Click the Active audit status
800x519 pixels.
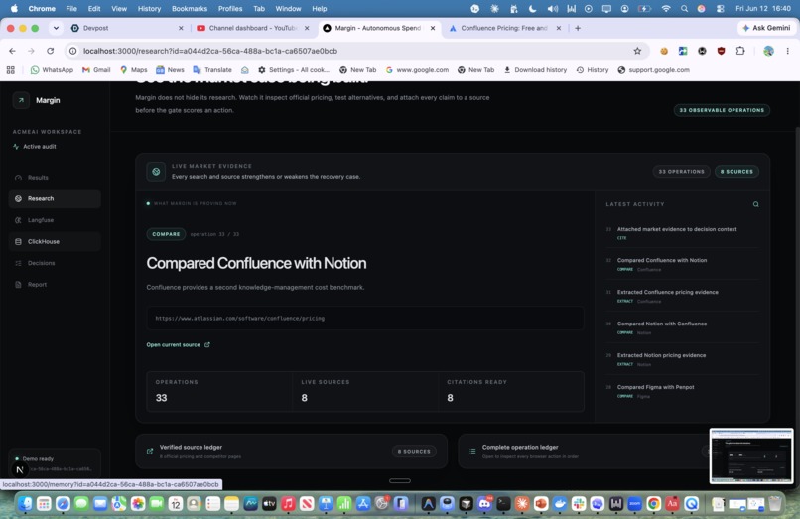(x=35, y=147)
